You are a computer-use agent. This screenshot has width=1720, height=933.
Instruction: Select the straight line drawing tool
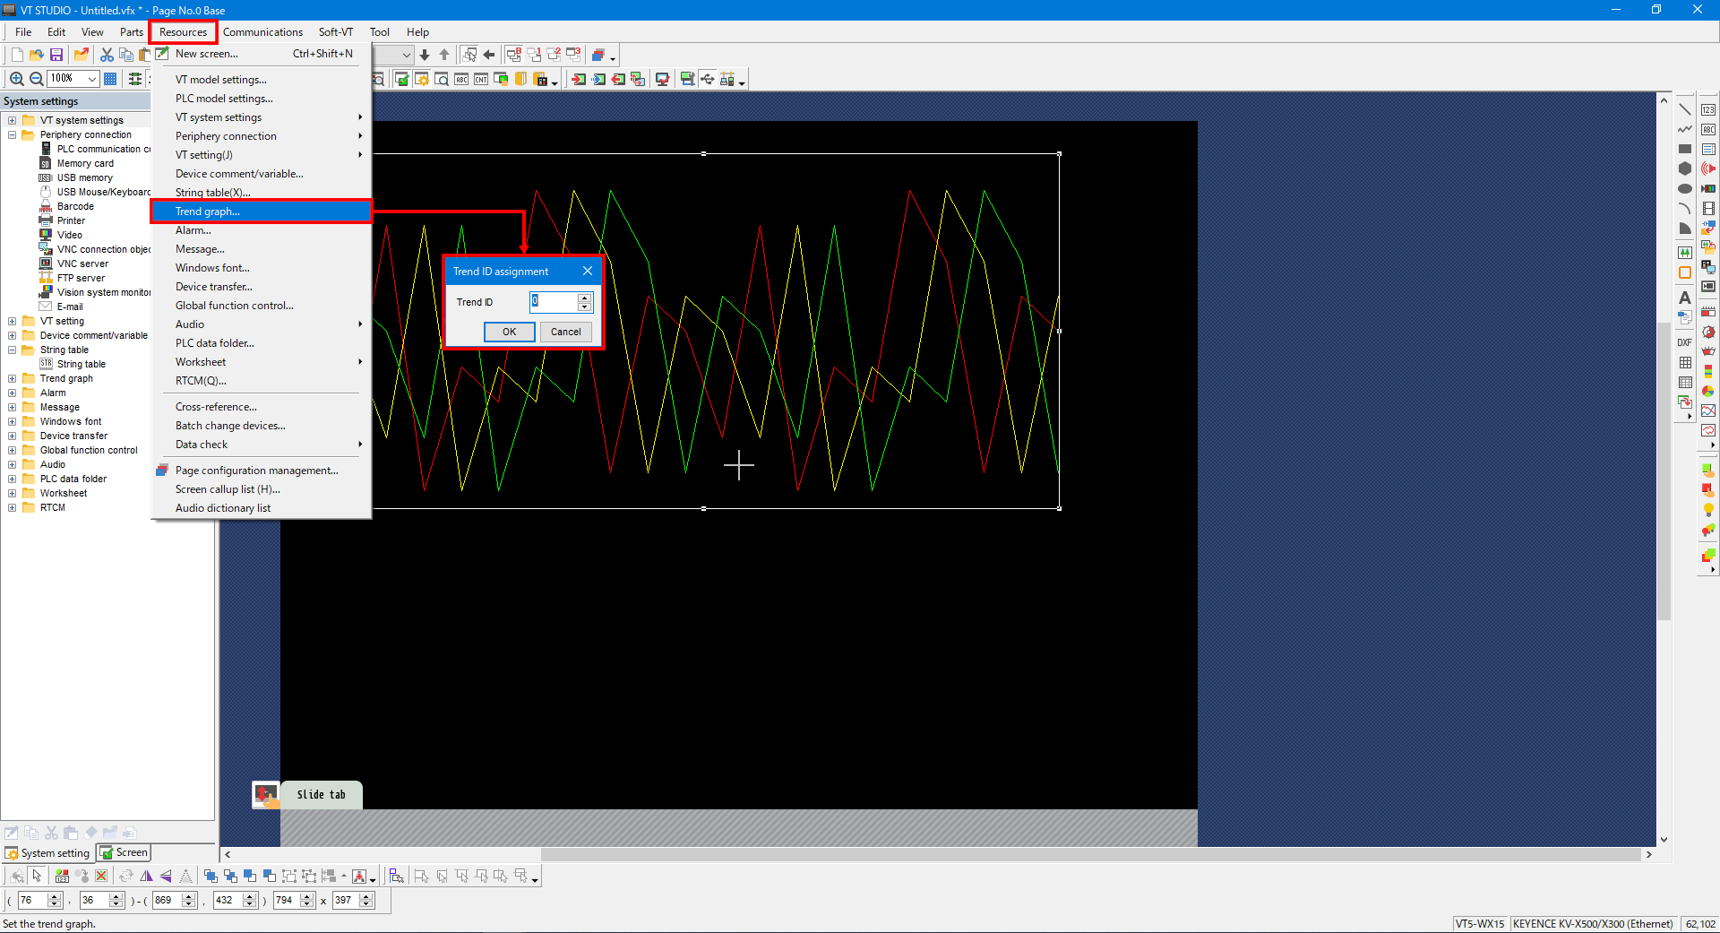(1685, 109)
